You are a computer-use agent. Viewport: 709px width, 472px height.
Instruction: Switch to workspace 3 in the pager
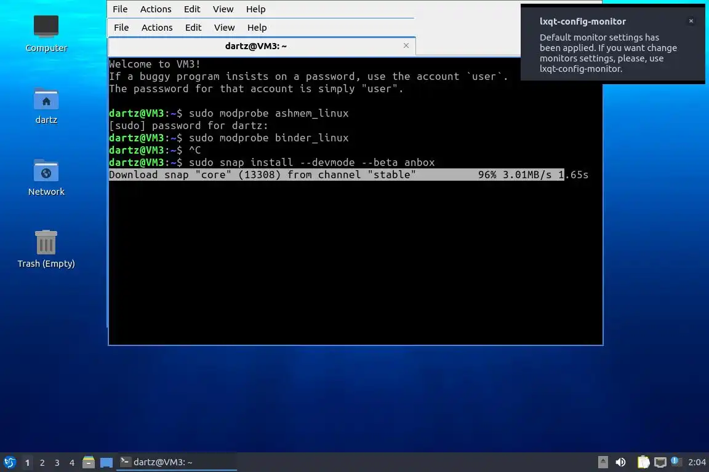click(57, 463)
